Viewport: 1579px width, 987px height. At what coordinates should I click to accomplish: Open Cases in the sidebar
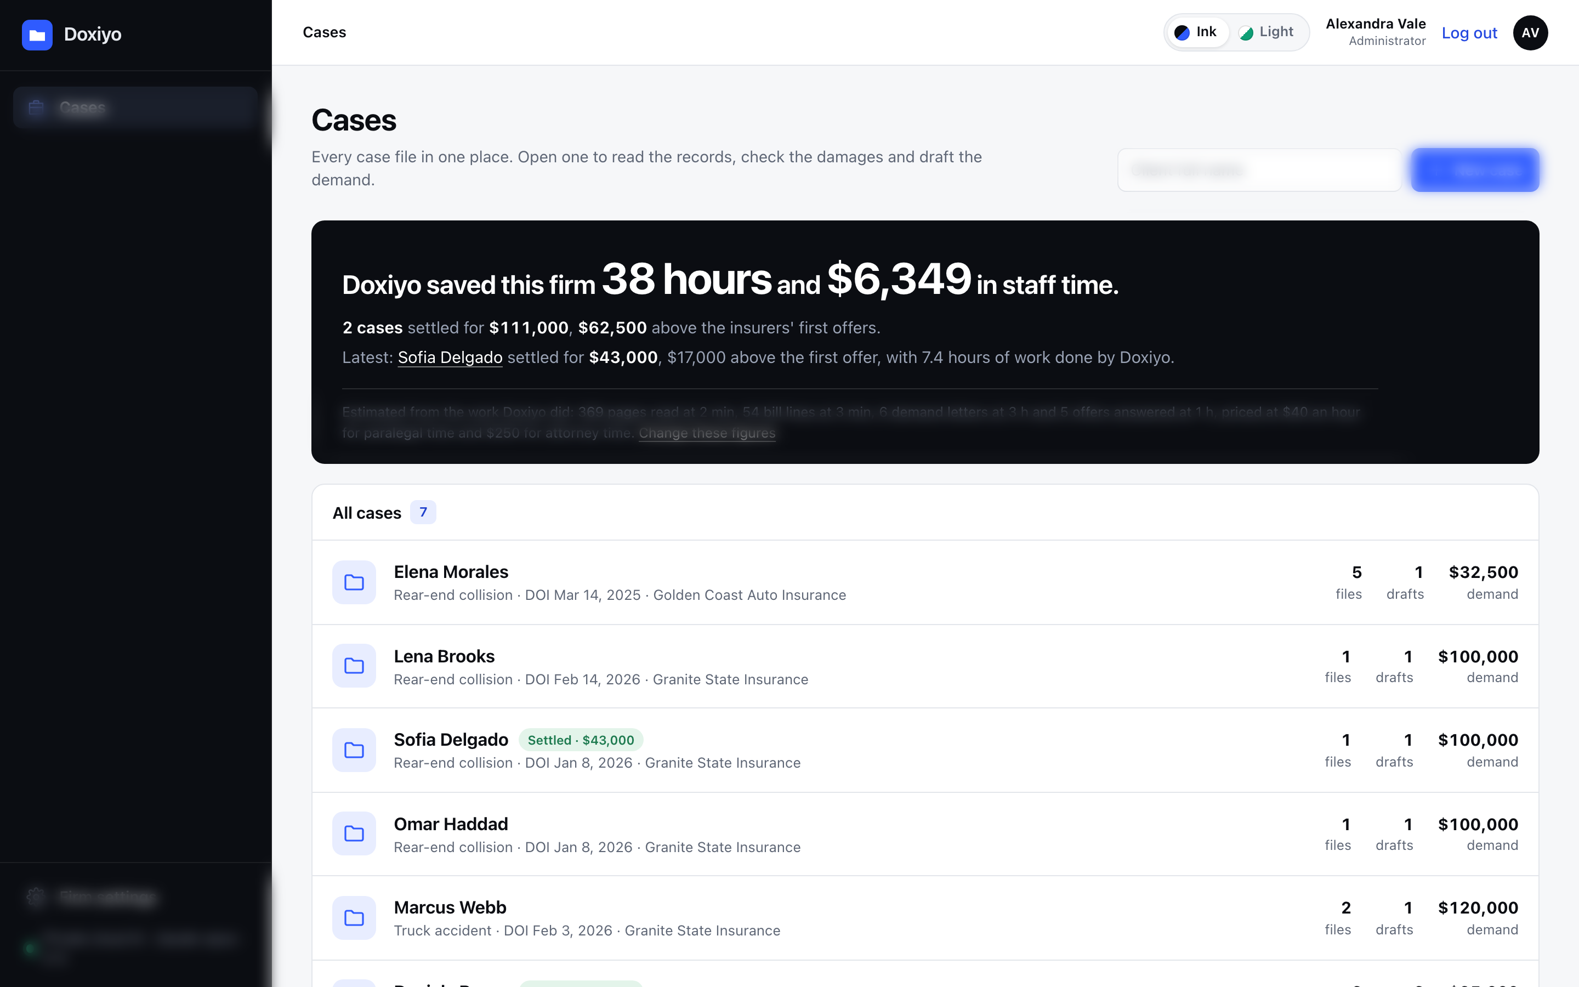(x=135, y=107)
